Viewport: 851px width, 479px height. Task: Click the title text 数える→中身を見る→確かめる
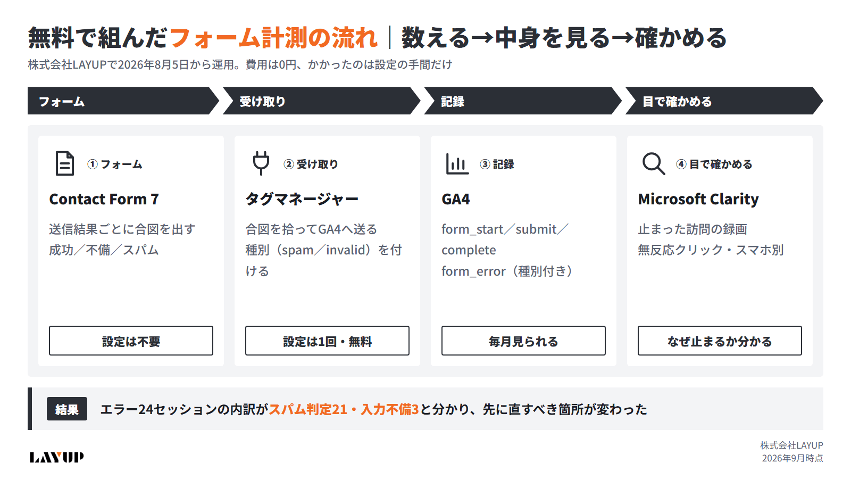pos(564,38)
